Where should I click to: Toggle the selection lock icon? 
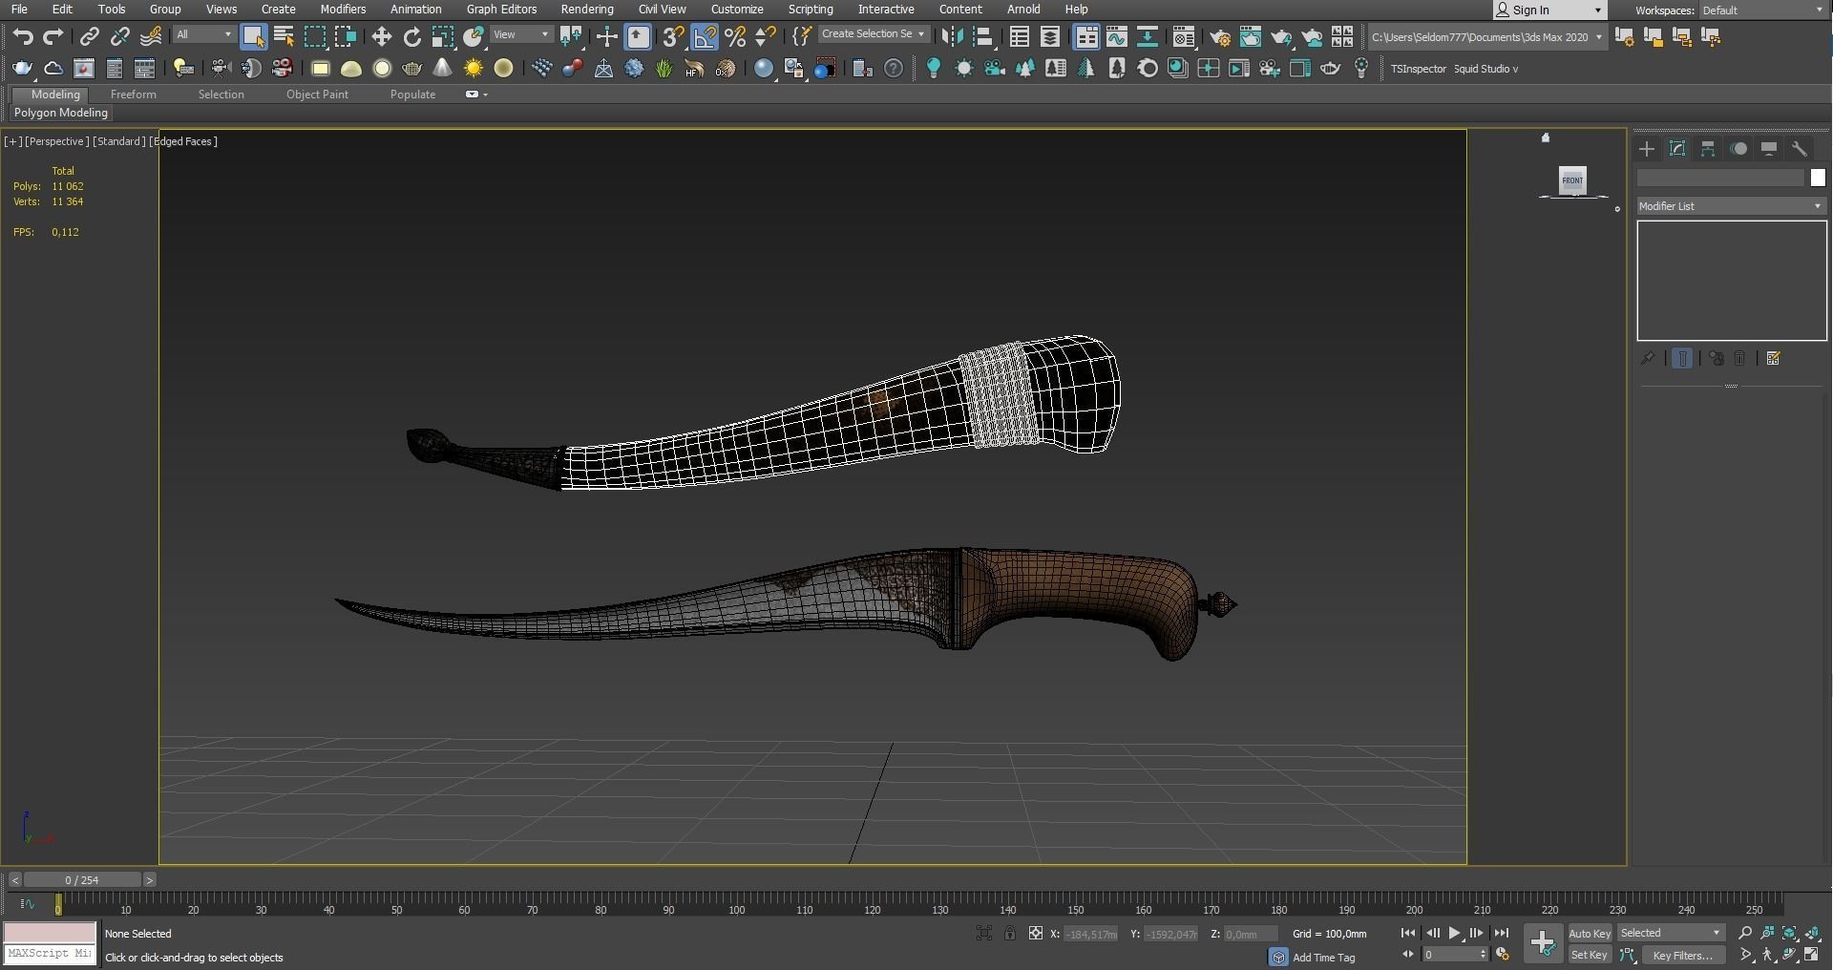[1009, 933]
